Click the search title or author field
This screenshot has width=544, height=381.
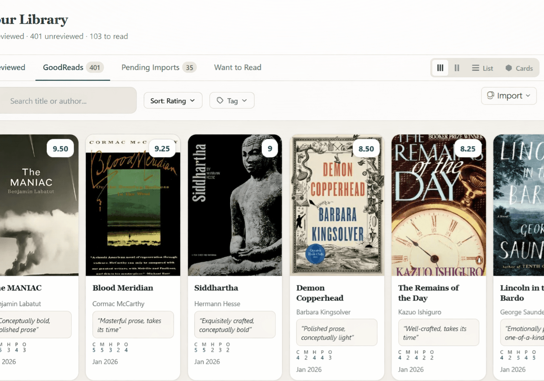click(x=67, y=100)
